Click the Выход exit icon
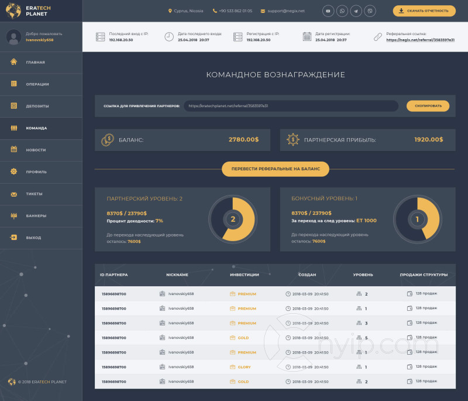This screenshot has width=468, height=401. coord(13,237)
